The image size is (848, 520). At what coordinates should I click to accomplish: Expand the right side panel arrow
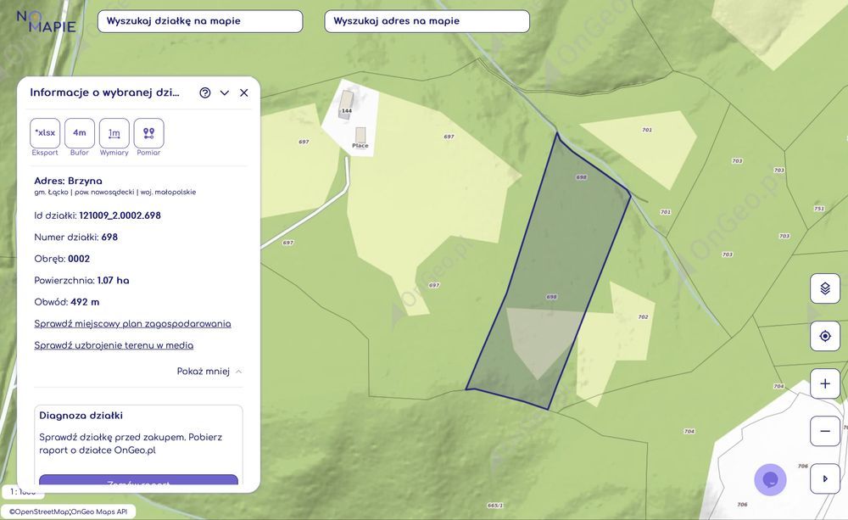[824, 478]
